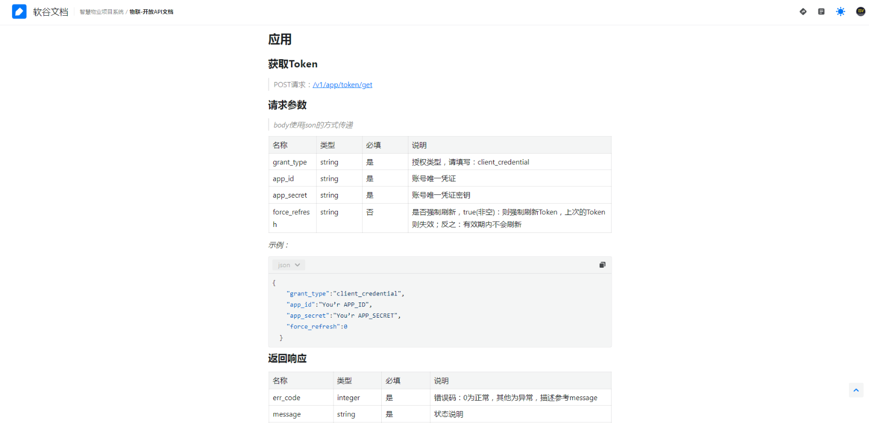Click the 请求参数 heading
The height and width of the screenshot is (423, 869).
[287, 105]
